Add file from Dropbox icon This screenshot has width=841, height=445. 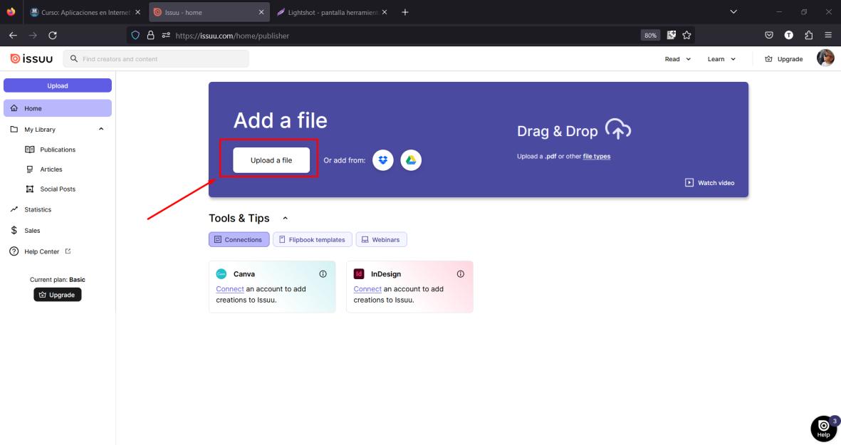(383, 160)
